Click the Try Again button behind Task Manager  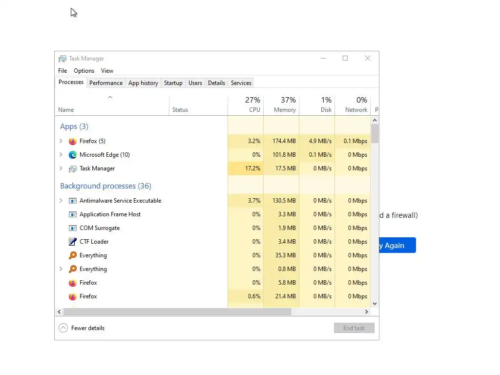click(x=397, y=246)
